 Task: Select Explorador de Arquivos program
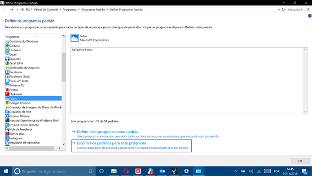[24, 68]
